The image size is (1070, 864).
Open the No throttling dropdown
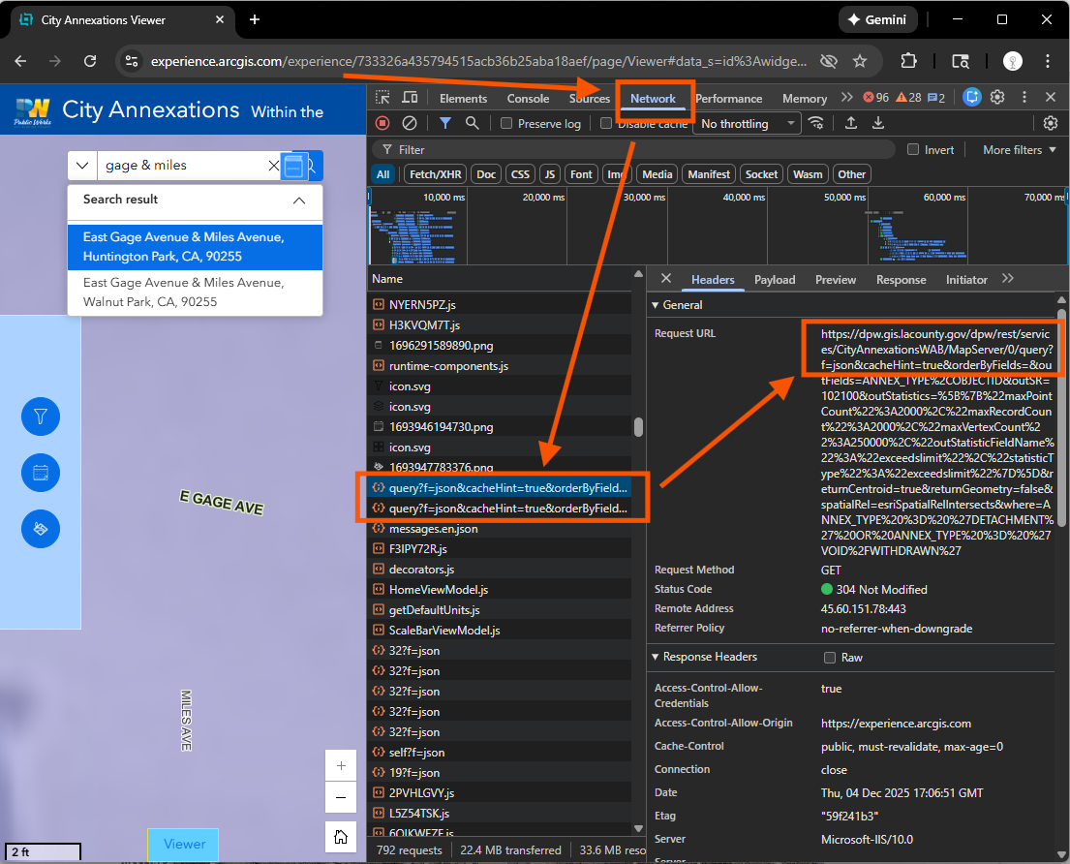[747, 124]
